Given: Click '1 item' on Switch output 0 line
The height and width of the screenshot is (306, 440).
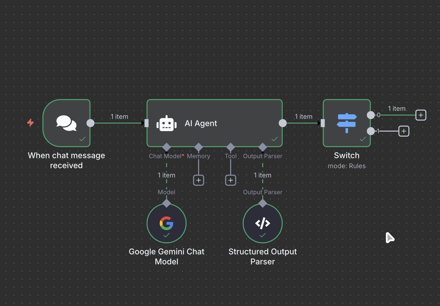Looking at the screenshot, I should coord(397,109).
